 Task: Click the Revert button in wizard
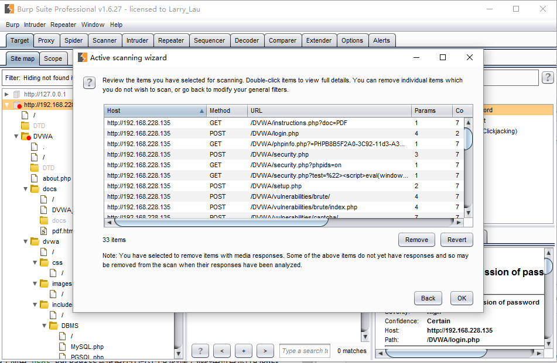(456, 240)
